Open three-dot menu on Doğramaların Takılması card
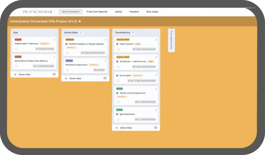The height and width of the screenshot is (155, 265). pos(54,40)
